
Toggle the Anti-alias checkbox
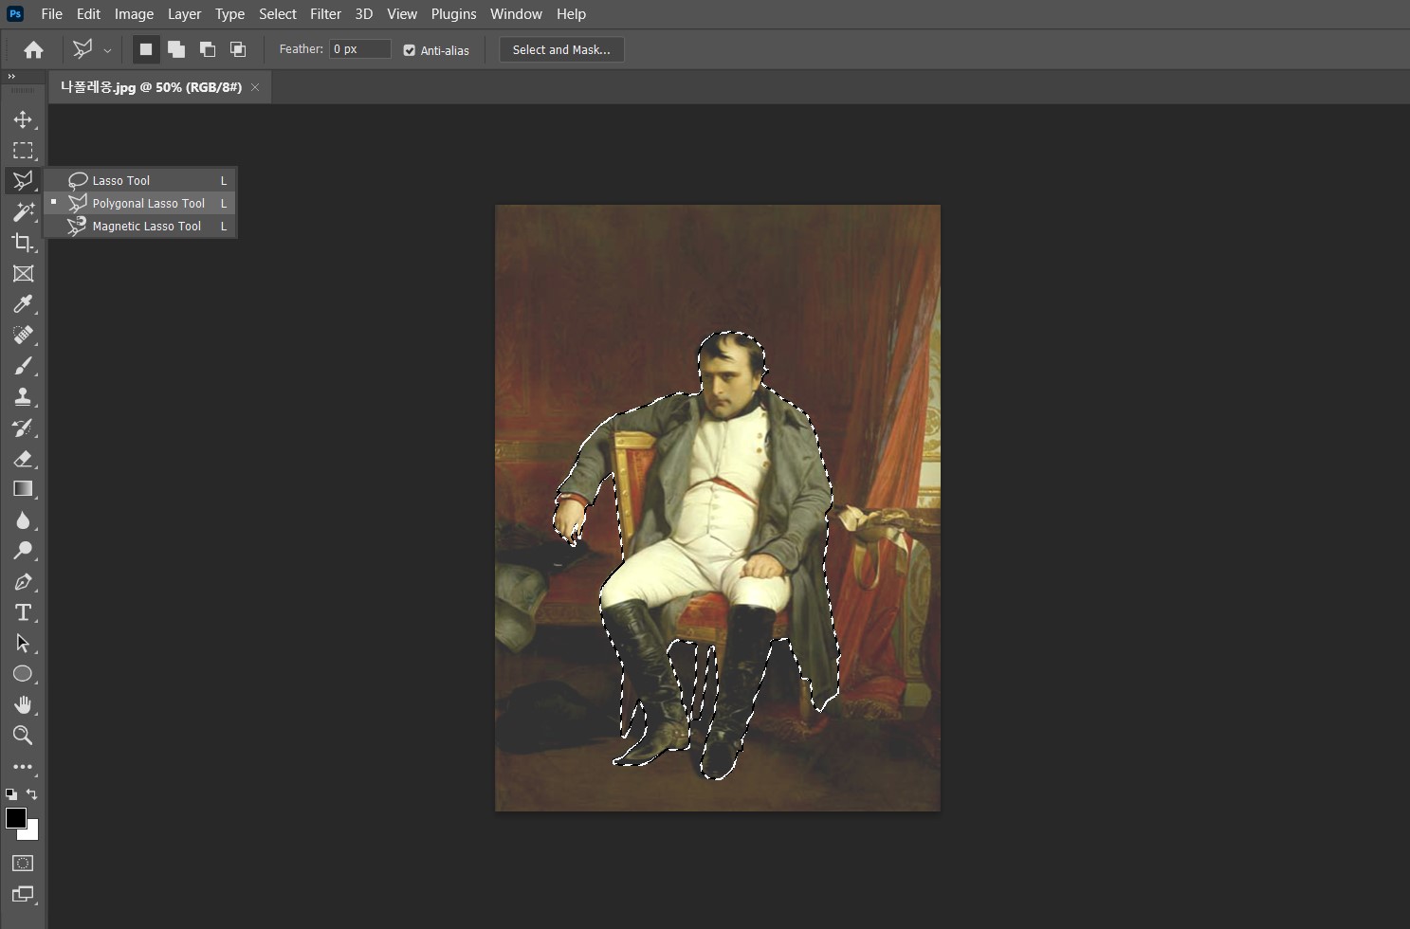[410, 50]
